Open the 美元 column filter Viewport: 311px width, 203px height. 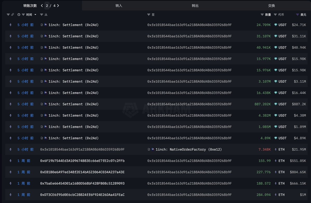click(x=297, y=15)
